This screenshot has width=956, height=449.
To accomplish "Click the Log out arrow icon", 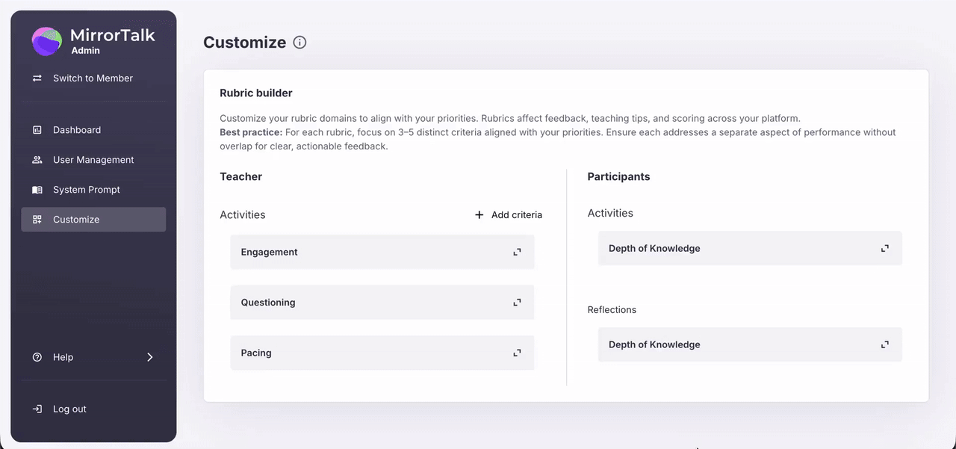I will (x=37, y=409).
